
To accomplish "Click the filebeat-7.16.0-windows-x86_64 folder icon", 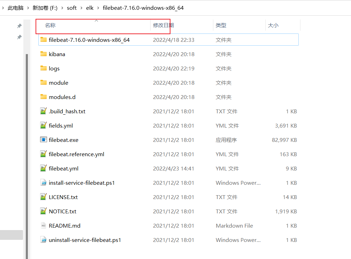I will (44, 40).
